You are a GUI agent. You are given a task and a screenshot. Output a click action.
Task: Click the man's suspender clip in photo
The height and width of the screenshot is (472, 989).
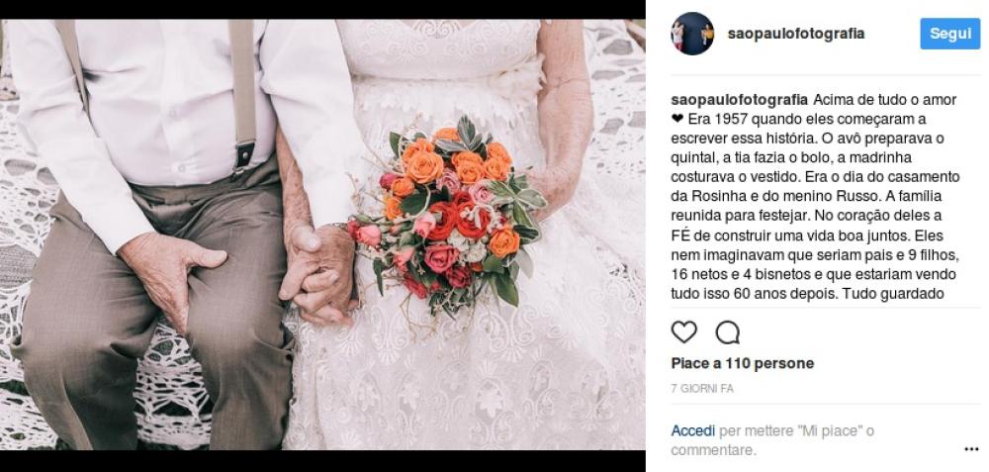coord(243,157)
